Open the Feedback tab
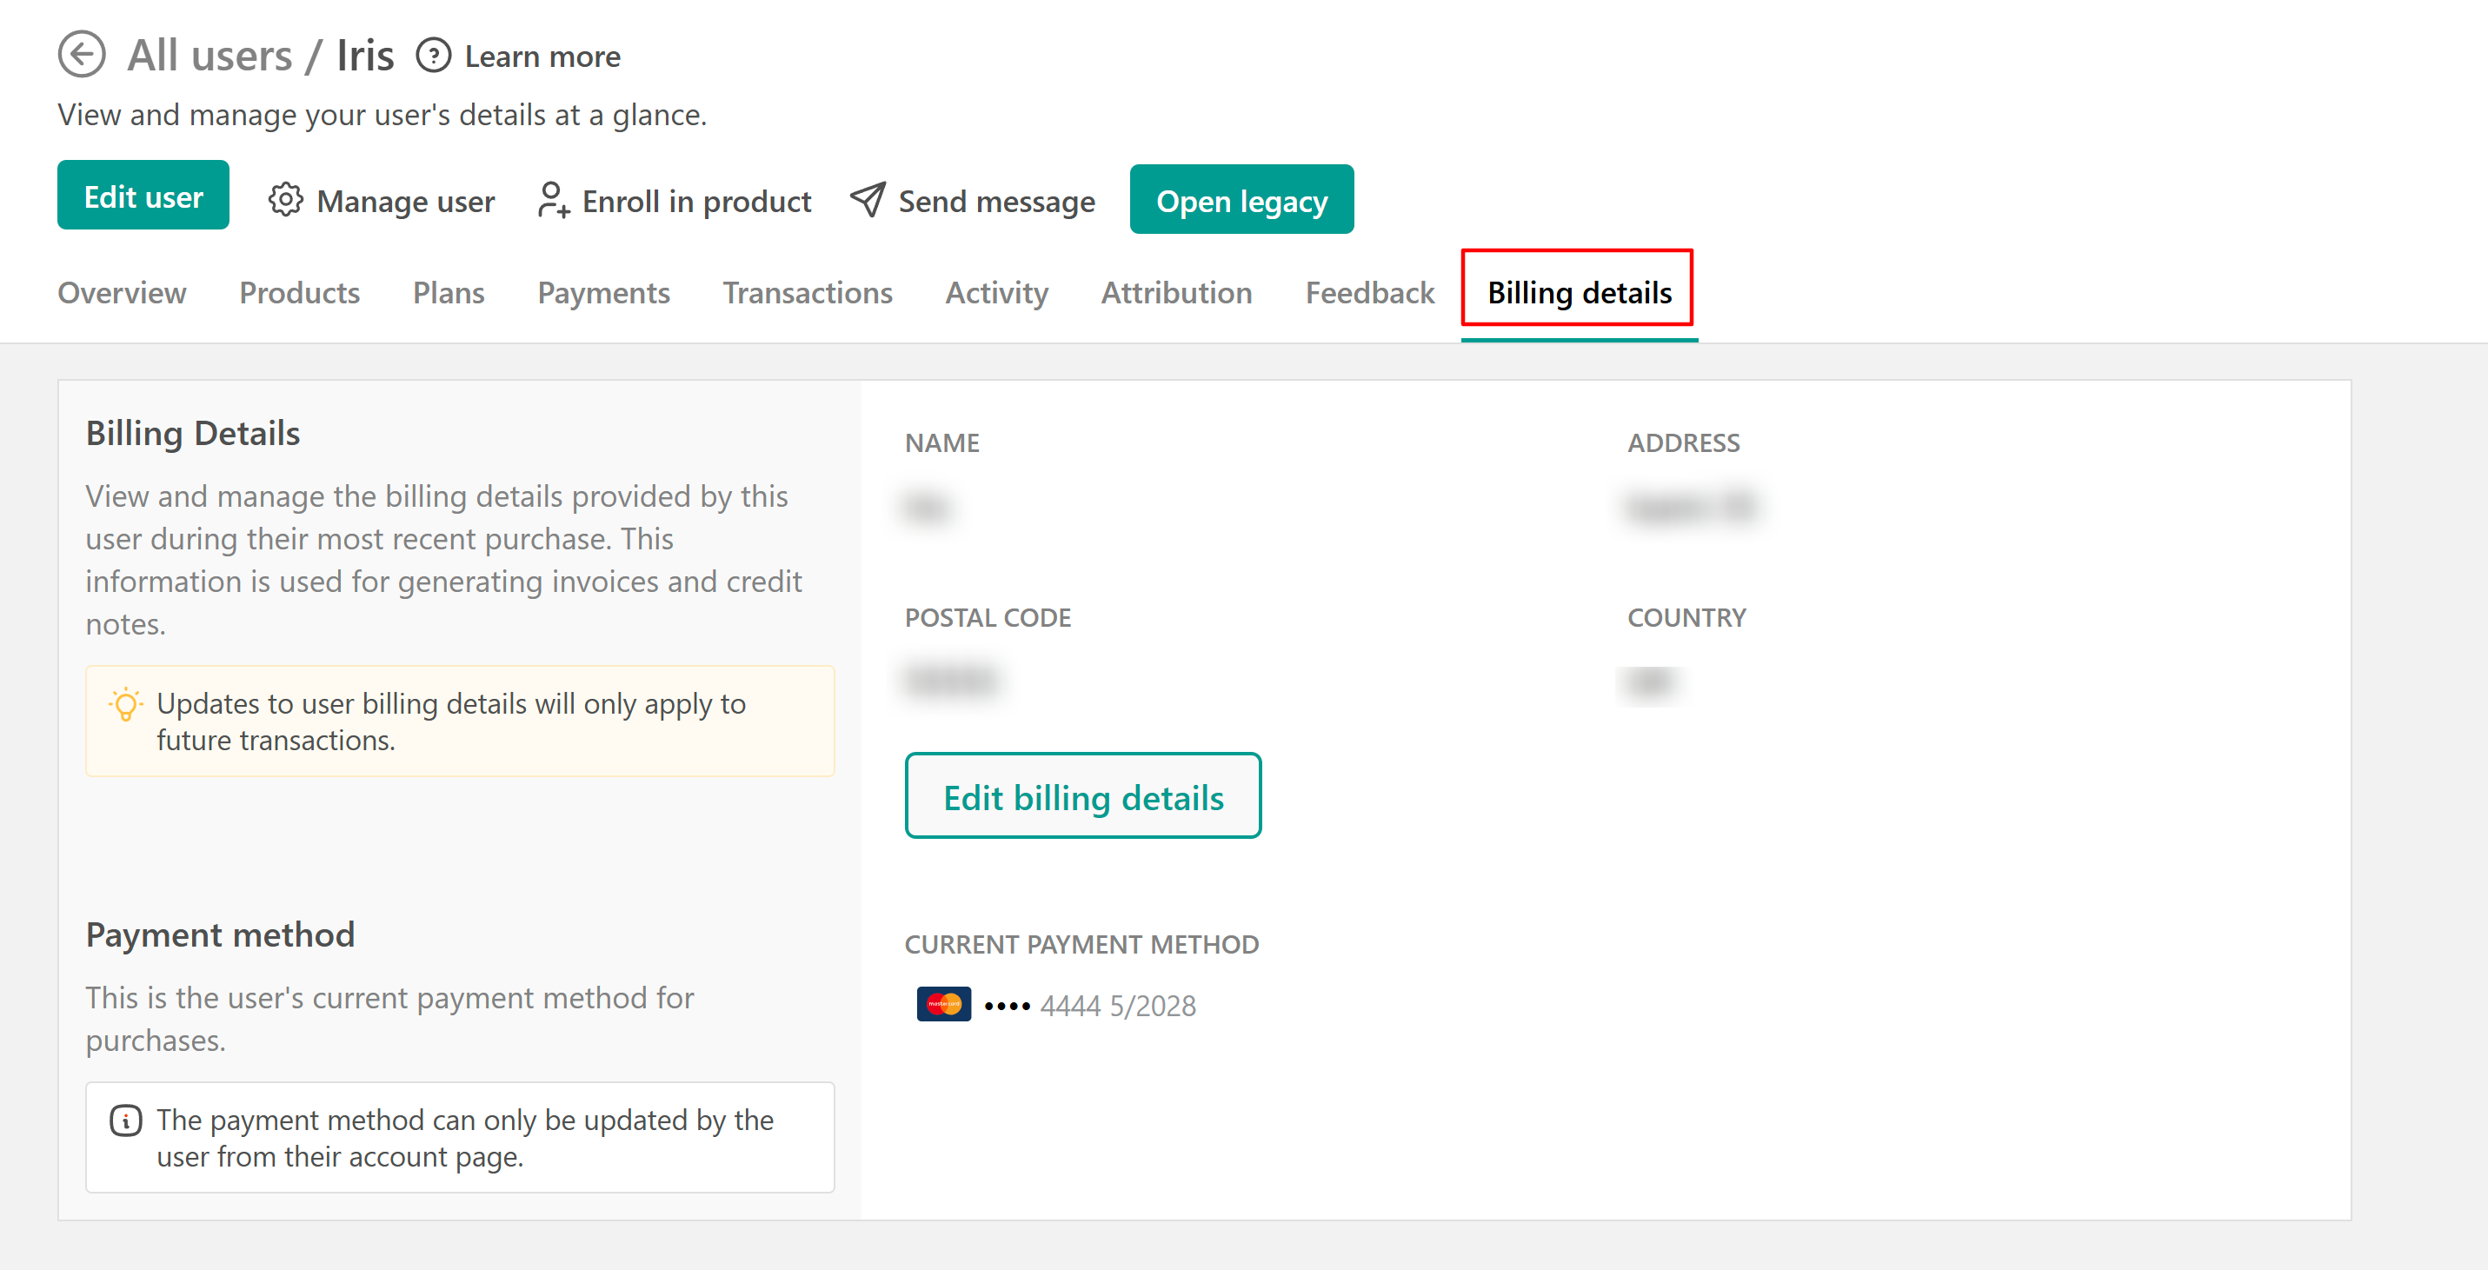 [x=1369, y=293]
